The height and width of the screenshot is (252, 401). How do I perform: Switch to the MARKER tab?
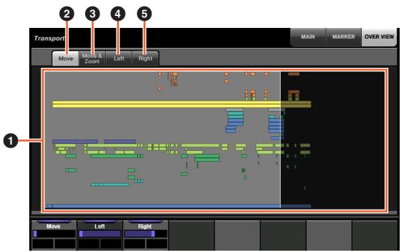point(343,37)
